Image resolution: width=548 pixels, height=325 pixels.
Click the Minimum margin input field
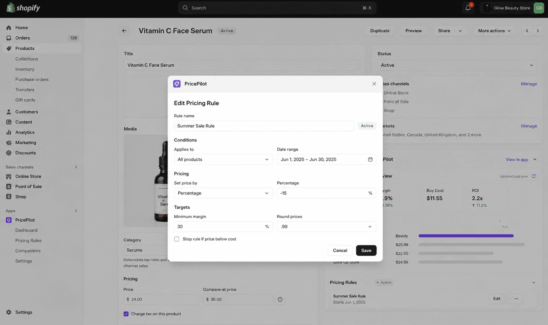224,227
